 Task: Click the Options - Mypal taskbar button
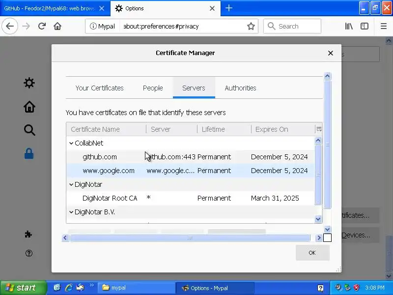pos(216,288)
